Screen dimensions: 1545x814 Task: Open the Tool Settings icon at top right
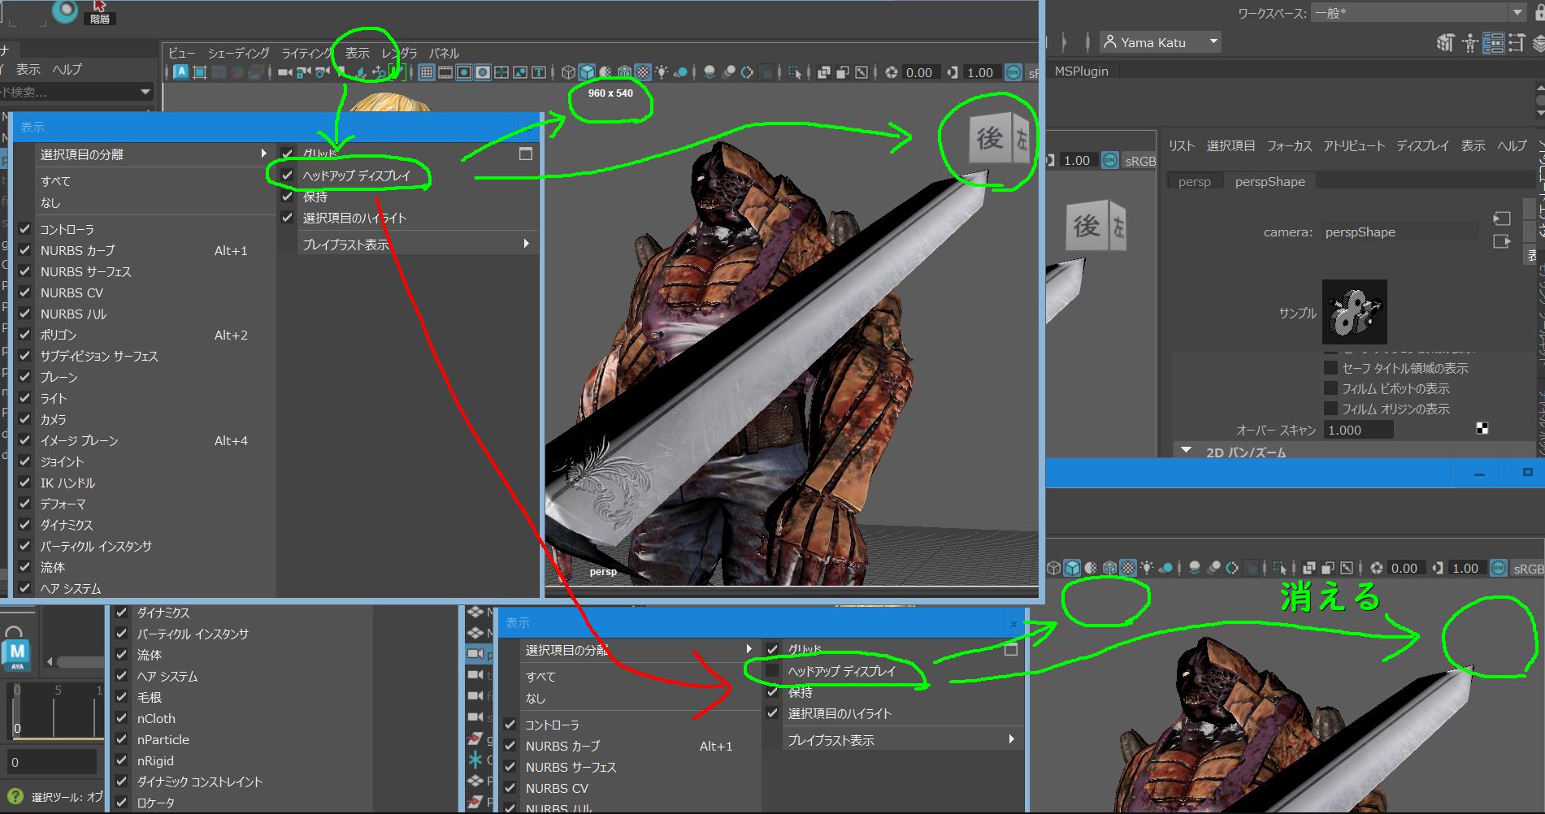click(1517, 42)
